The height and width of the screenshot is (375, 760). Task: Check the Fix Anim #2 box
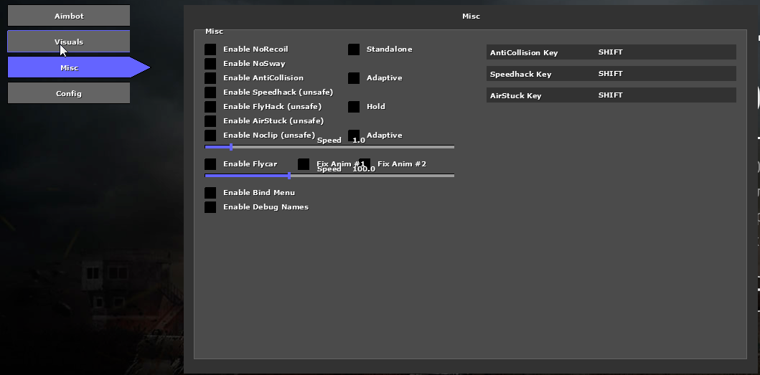[365, 163]
